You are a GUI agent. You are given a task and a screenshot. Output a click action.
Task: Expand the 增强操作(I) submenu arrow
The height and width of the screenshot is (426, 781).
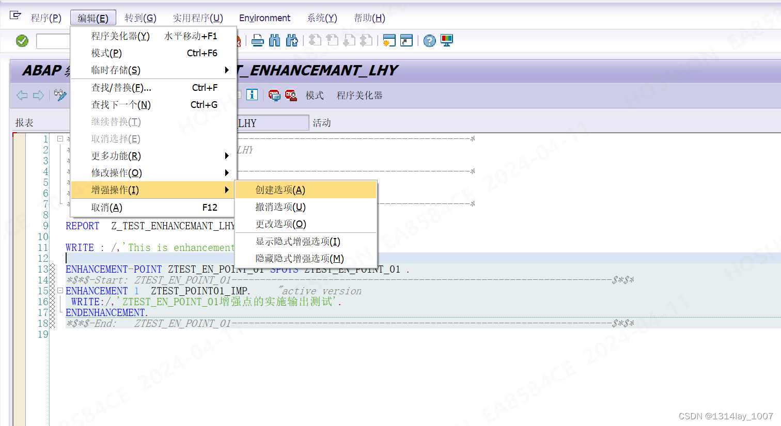pos(227,190)
